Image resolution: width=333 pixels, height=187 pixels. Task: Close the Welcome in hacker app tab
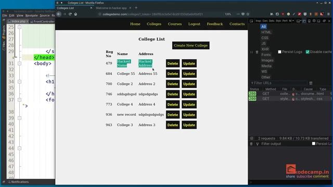coord(130,8)
